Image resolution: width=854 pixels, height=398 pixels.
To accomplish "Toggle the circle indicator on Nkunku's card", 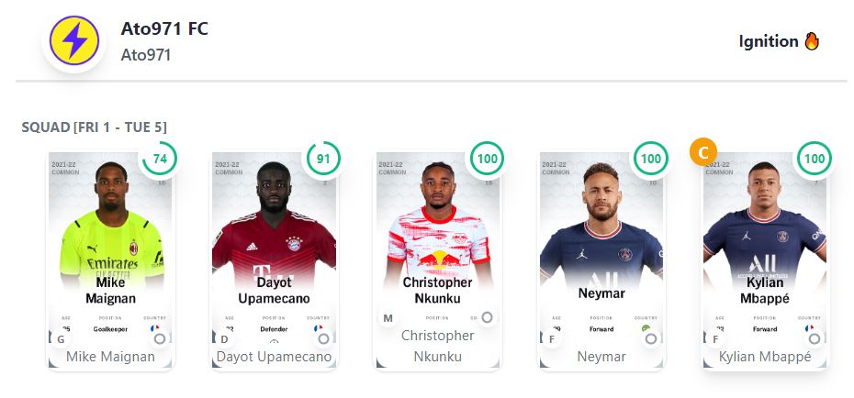I will tap(487, 317).
